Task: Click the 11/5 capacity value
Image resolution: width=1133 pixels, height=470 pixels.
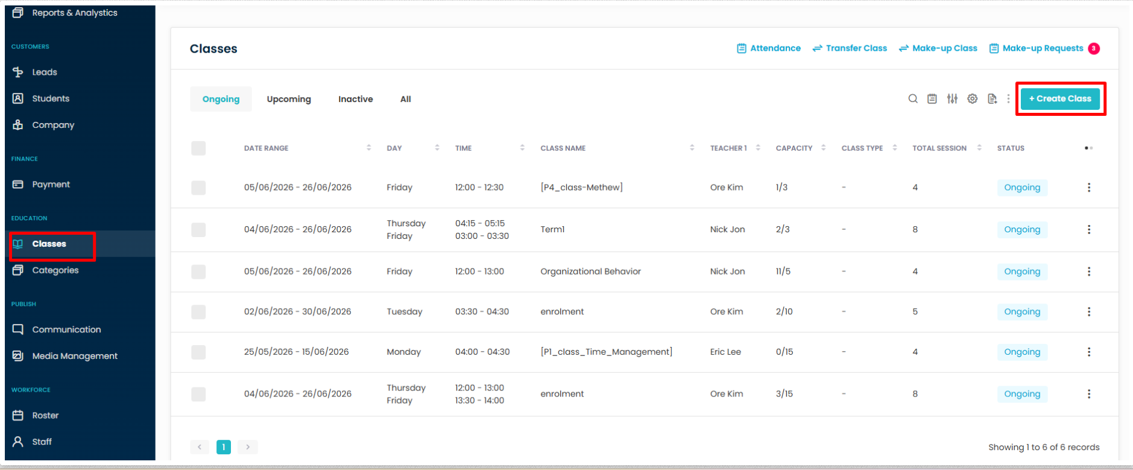Action: pos(783,272)
